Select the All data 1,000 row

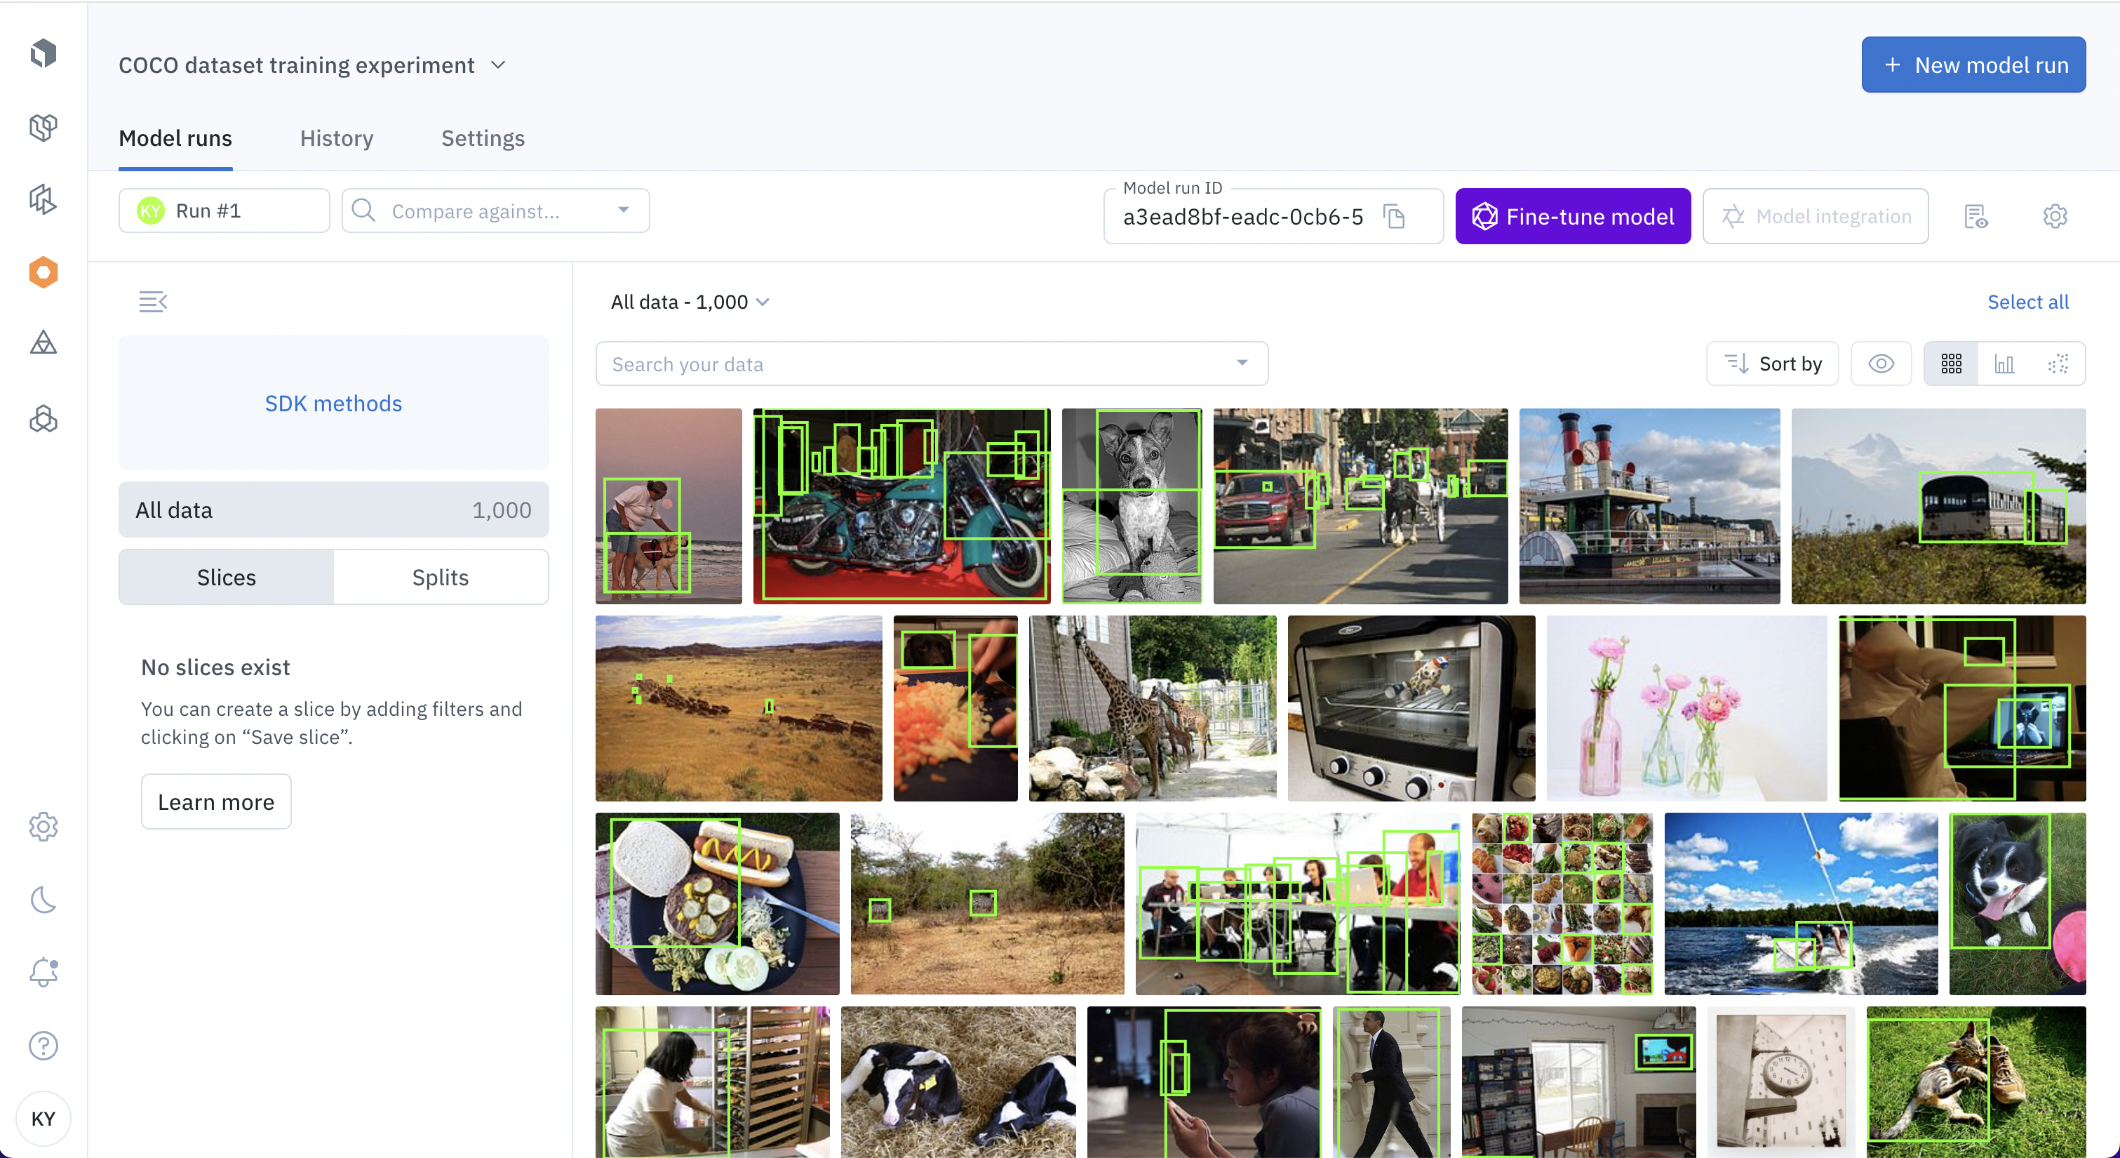[x=333, y=510]
